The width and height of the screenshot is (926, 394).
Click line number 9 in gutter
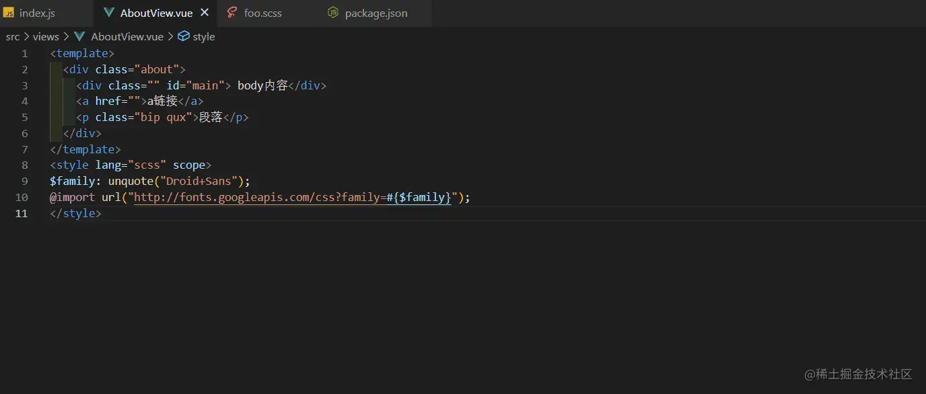[24, 182]
